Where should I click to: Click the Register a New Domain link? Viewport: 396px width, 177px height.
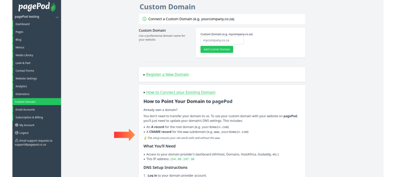click(x=168, y=74)
